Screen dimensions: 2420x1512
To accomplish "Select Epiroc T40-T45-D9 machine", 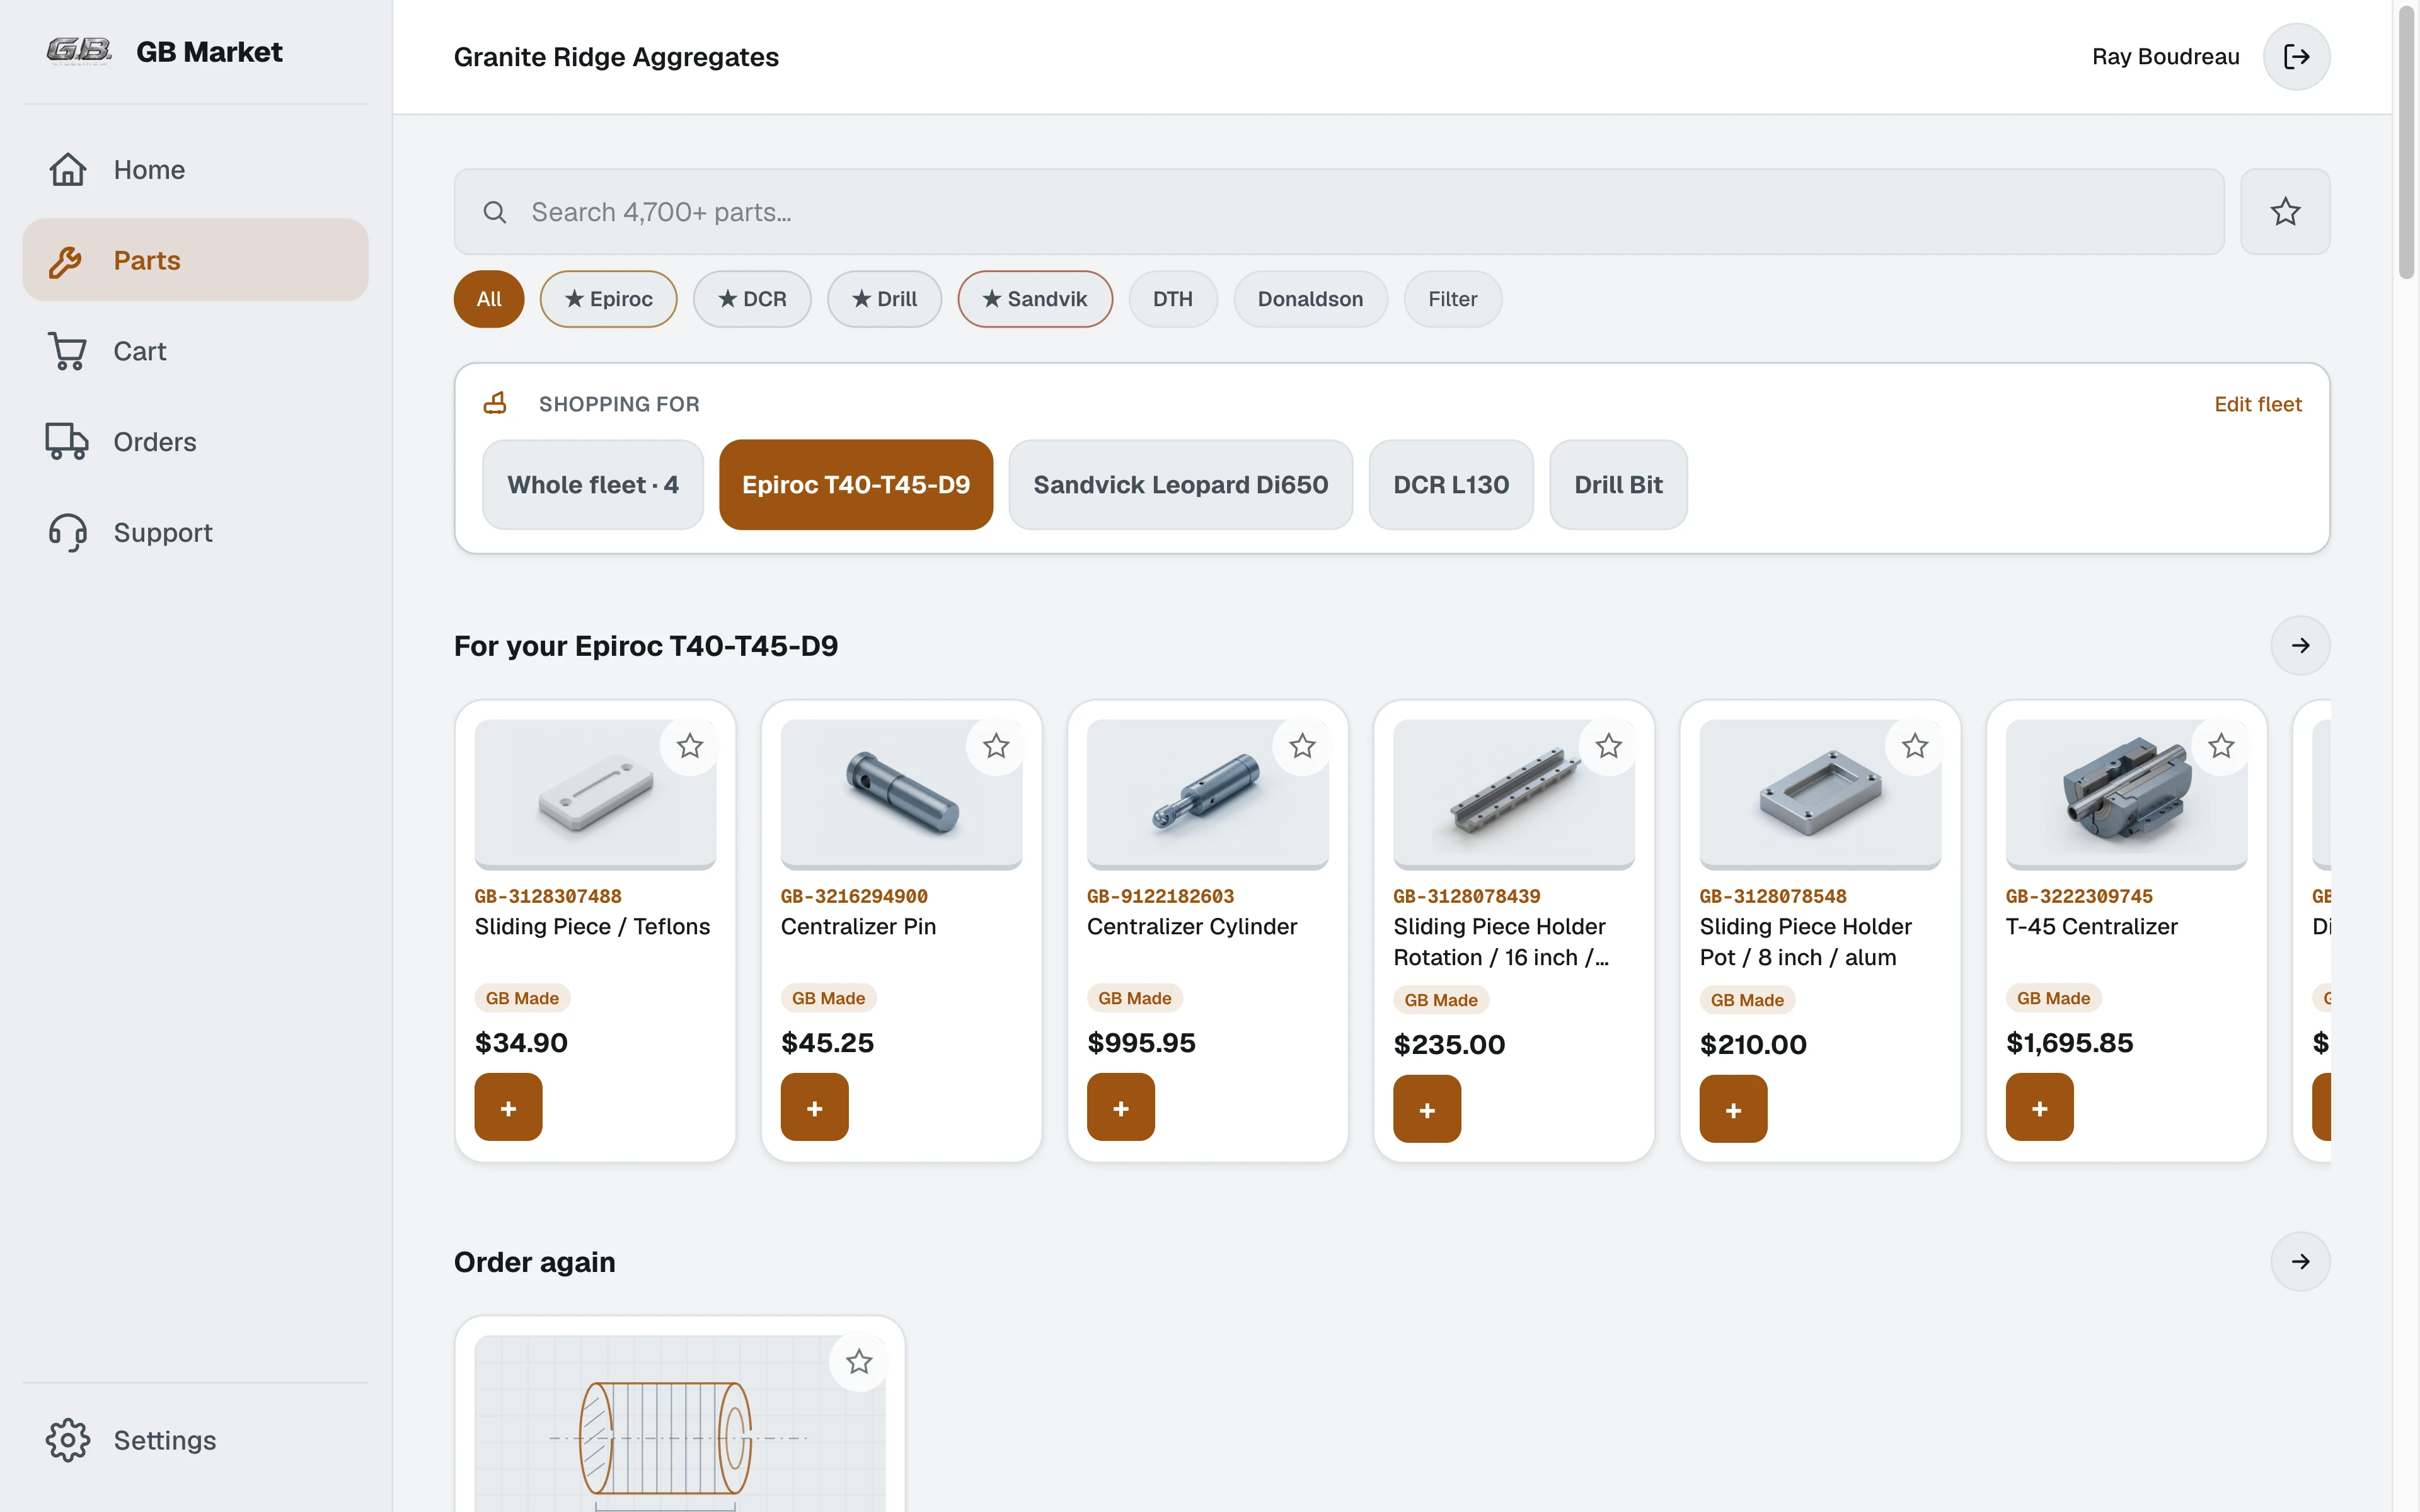I will coord(856,485).
